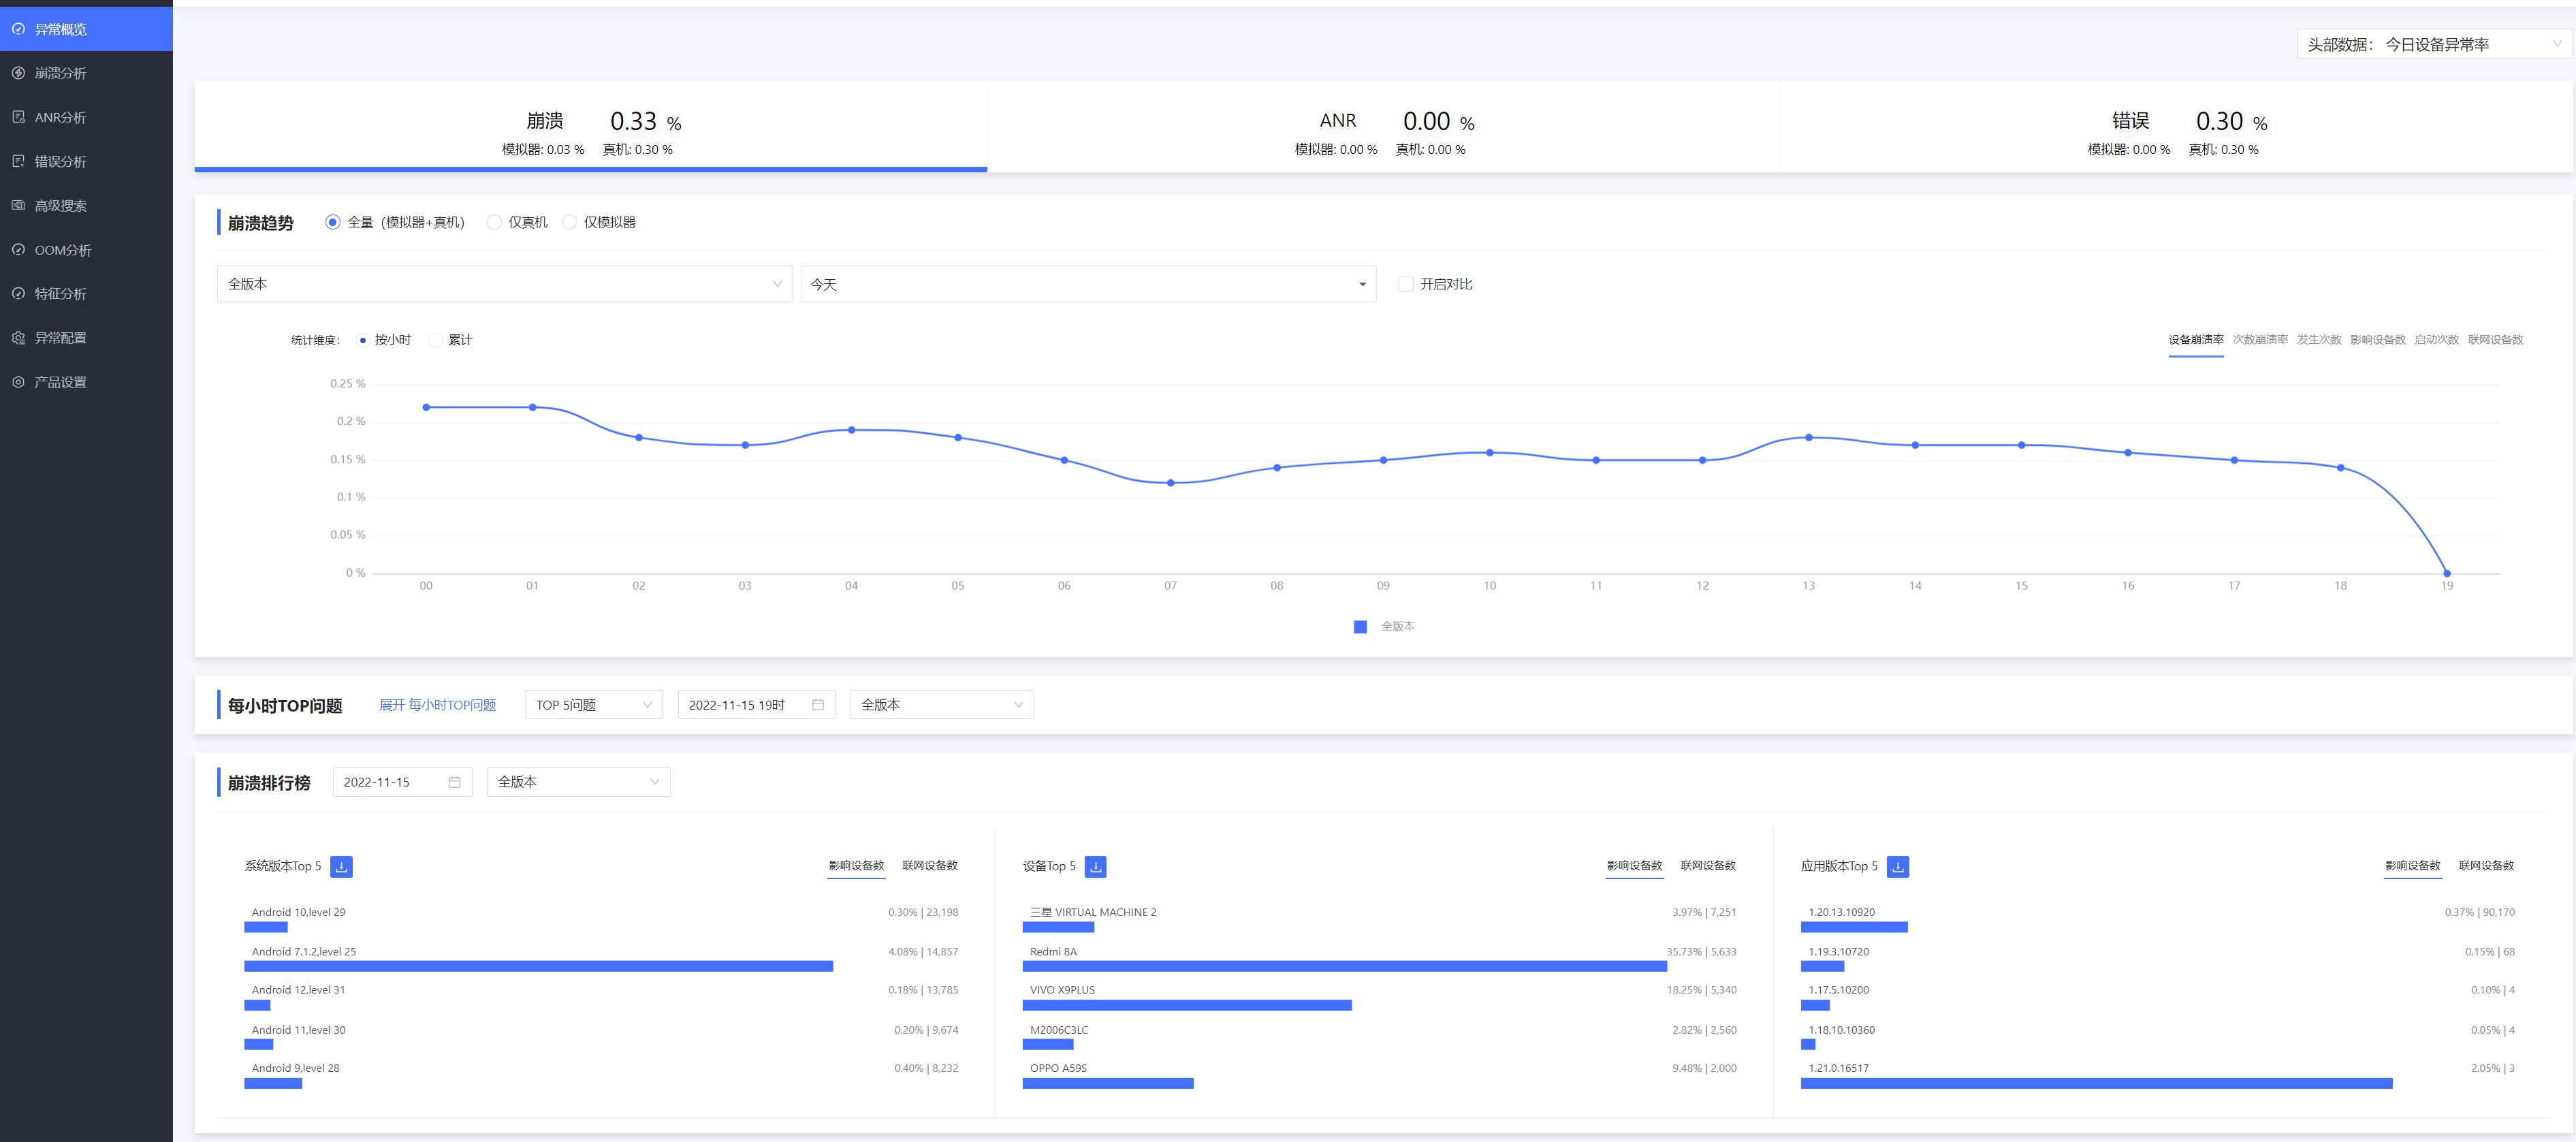Switch to 联网设备数 chart metric tab
The width and height of the screenshot is (2576, 1142).
(x=2495, y=340)
